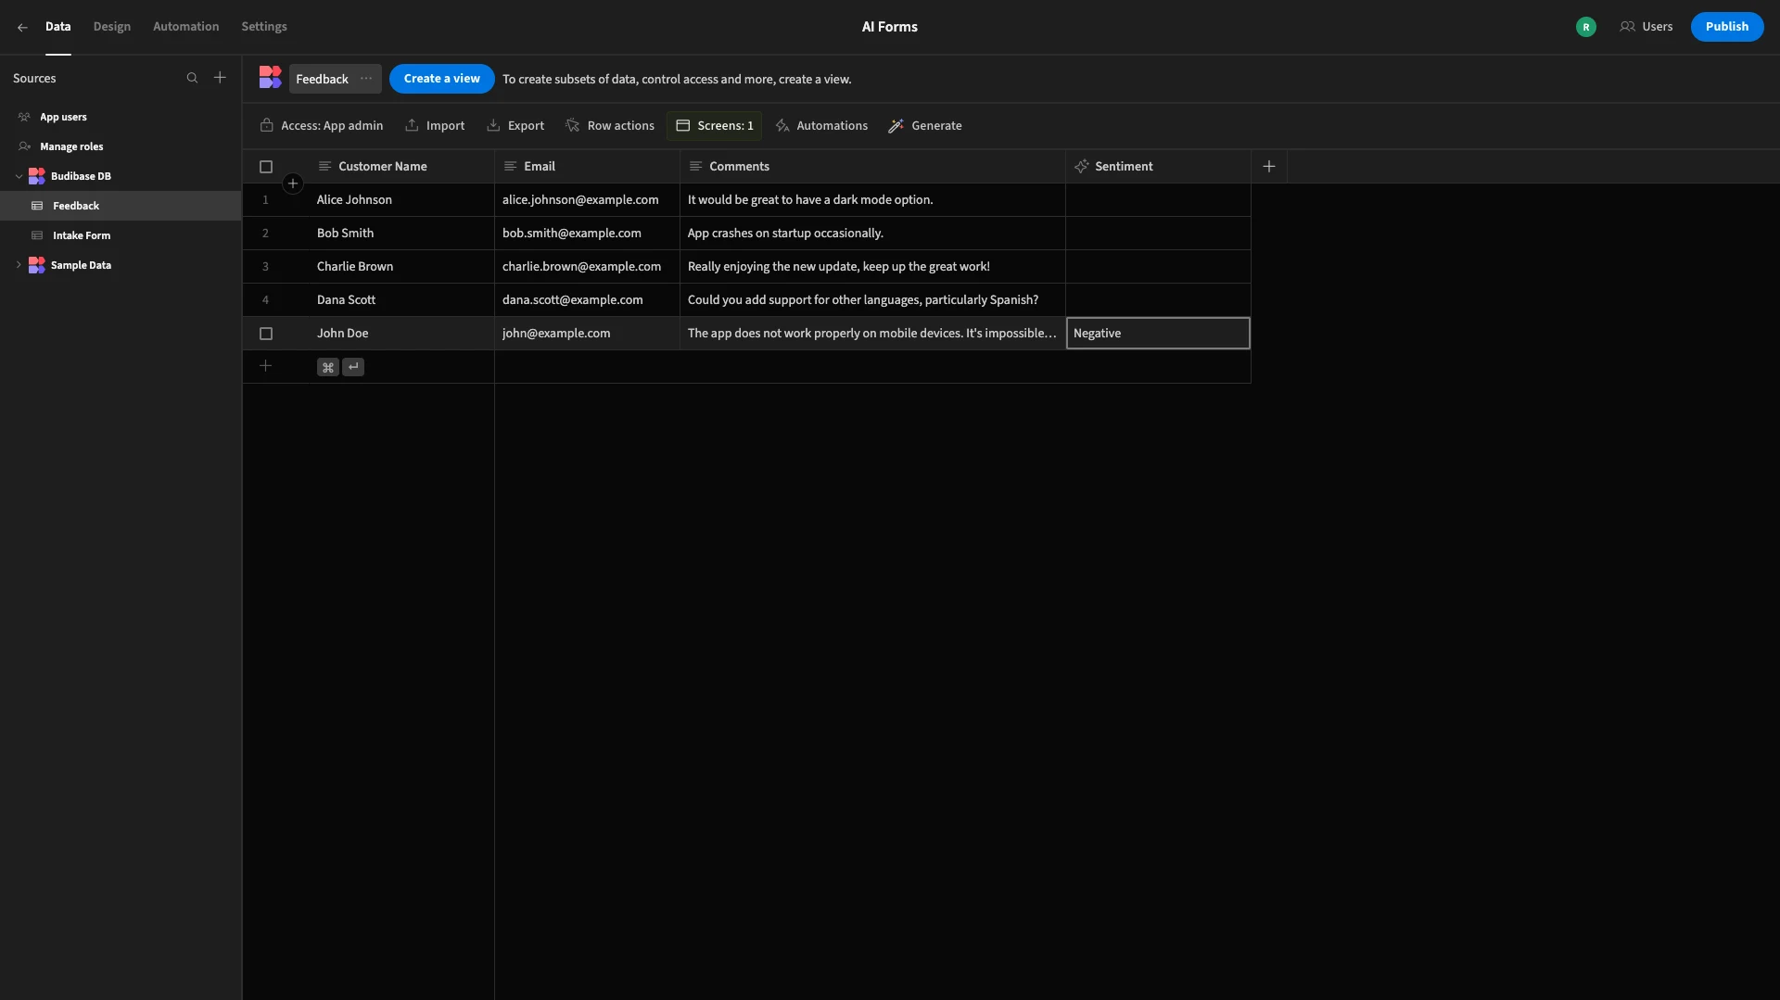Select john@example.com email cell
The height and width of the screenshot is (1000, 1780).
tap(587, 334)
